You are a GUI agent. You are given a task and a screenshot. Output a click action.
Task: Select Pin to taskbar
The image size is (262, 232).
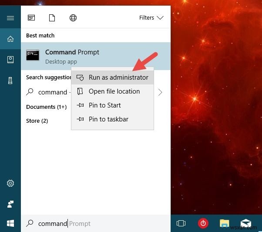(112, 119)
